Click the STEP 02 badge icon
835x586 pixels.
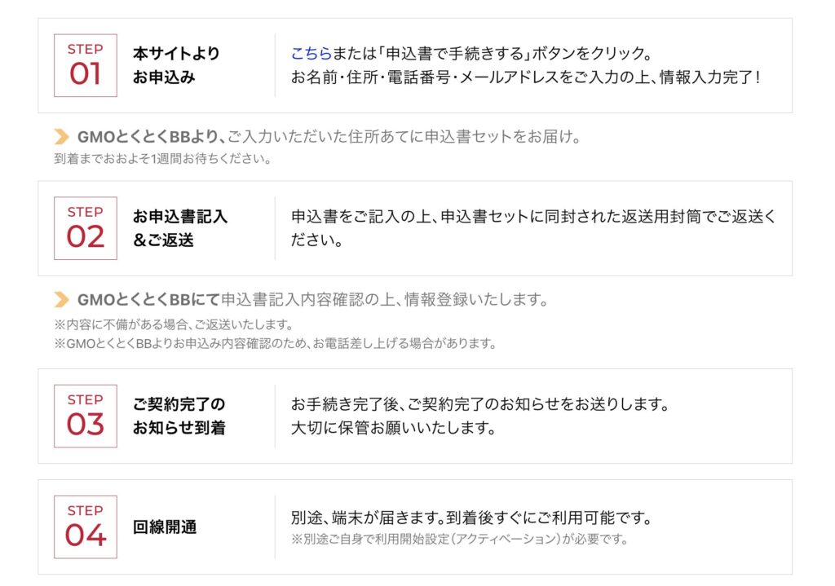[86, 228]
